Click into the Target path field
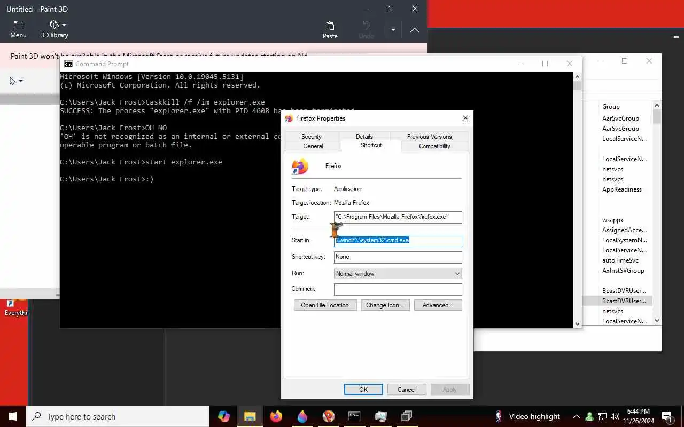 pyautogui.click(x=398, y=217)
